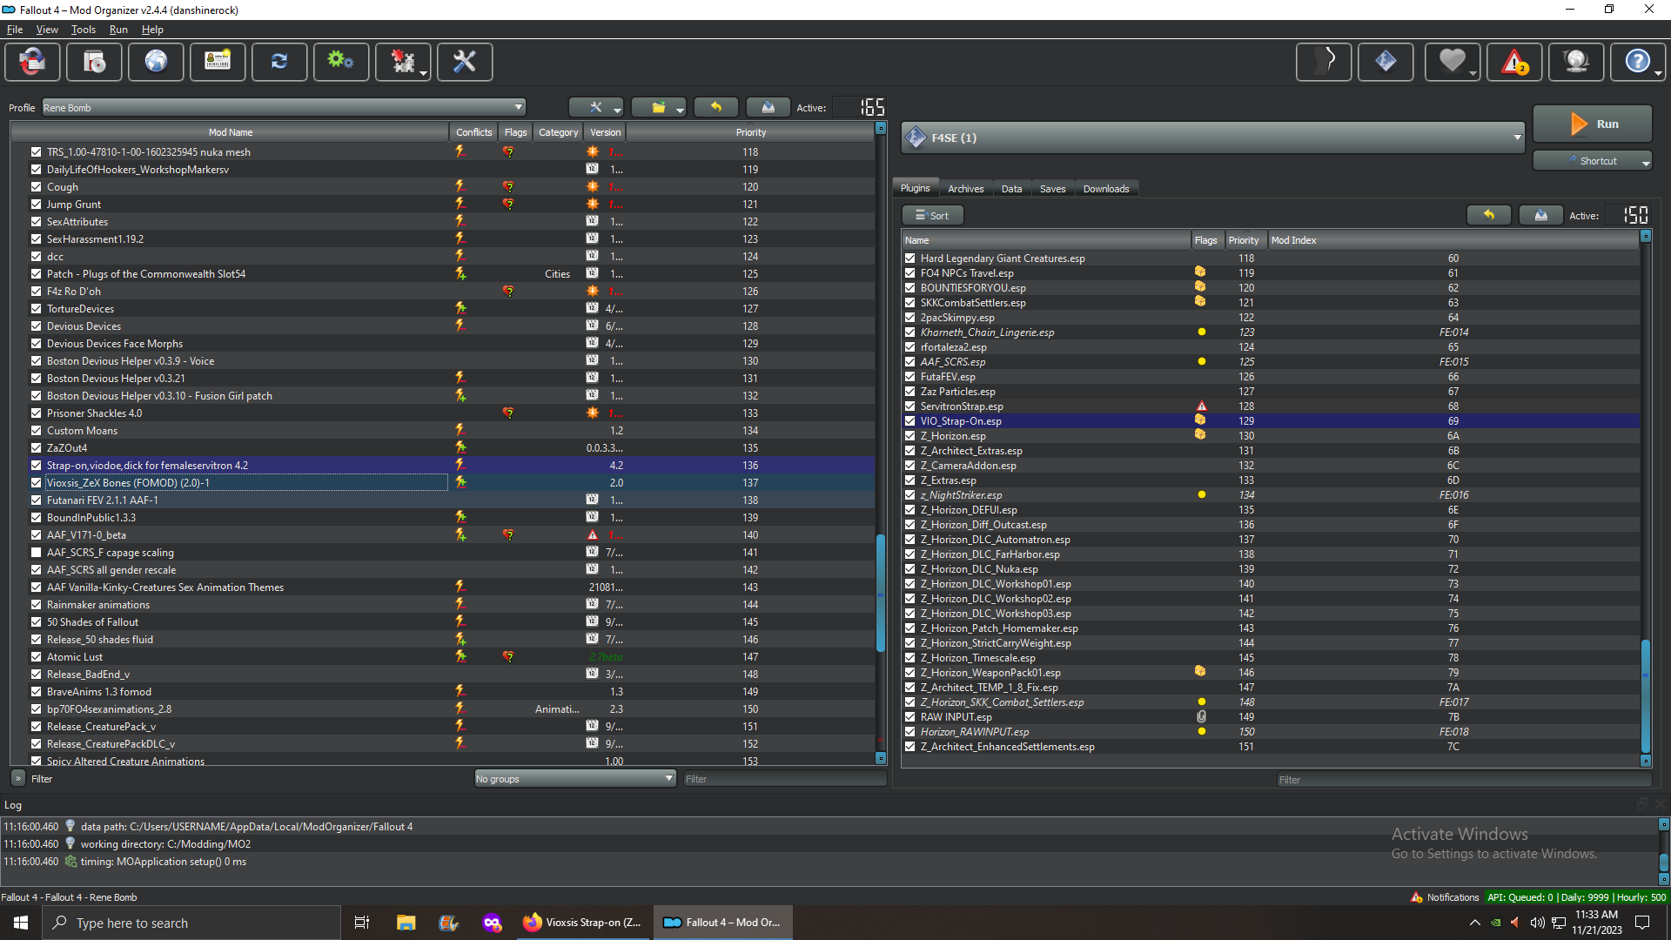The image size is (1671, 940).
Task: Uncheck the Cough mod
Action: point(36,186)
